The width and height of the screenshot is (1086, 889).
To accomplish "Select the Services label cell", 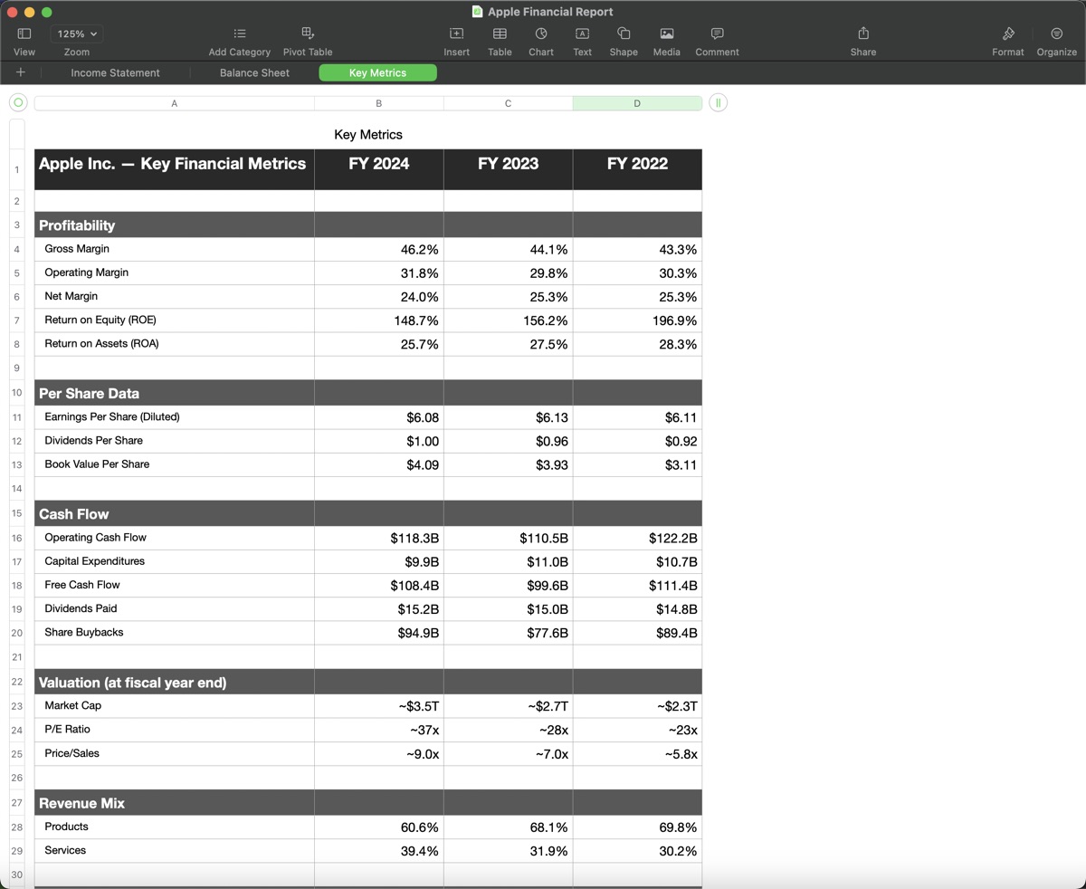I will [175, 850].
